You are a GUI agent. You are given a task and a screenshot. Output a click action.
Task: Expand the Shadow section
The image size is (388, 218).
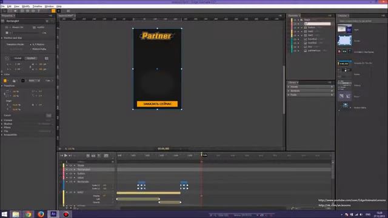pos(2,124)
